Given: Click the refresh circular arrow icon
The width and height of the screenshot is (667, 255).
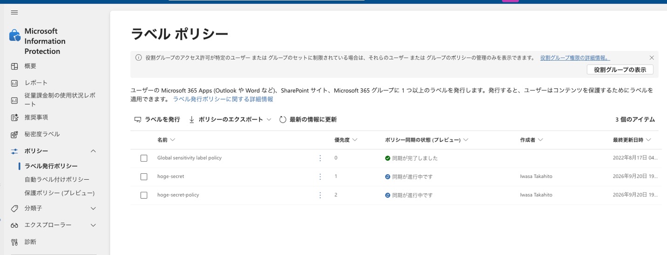Looking at the screenshot, I should [283, 119].
